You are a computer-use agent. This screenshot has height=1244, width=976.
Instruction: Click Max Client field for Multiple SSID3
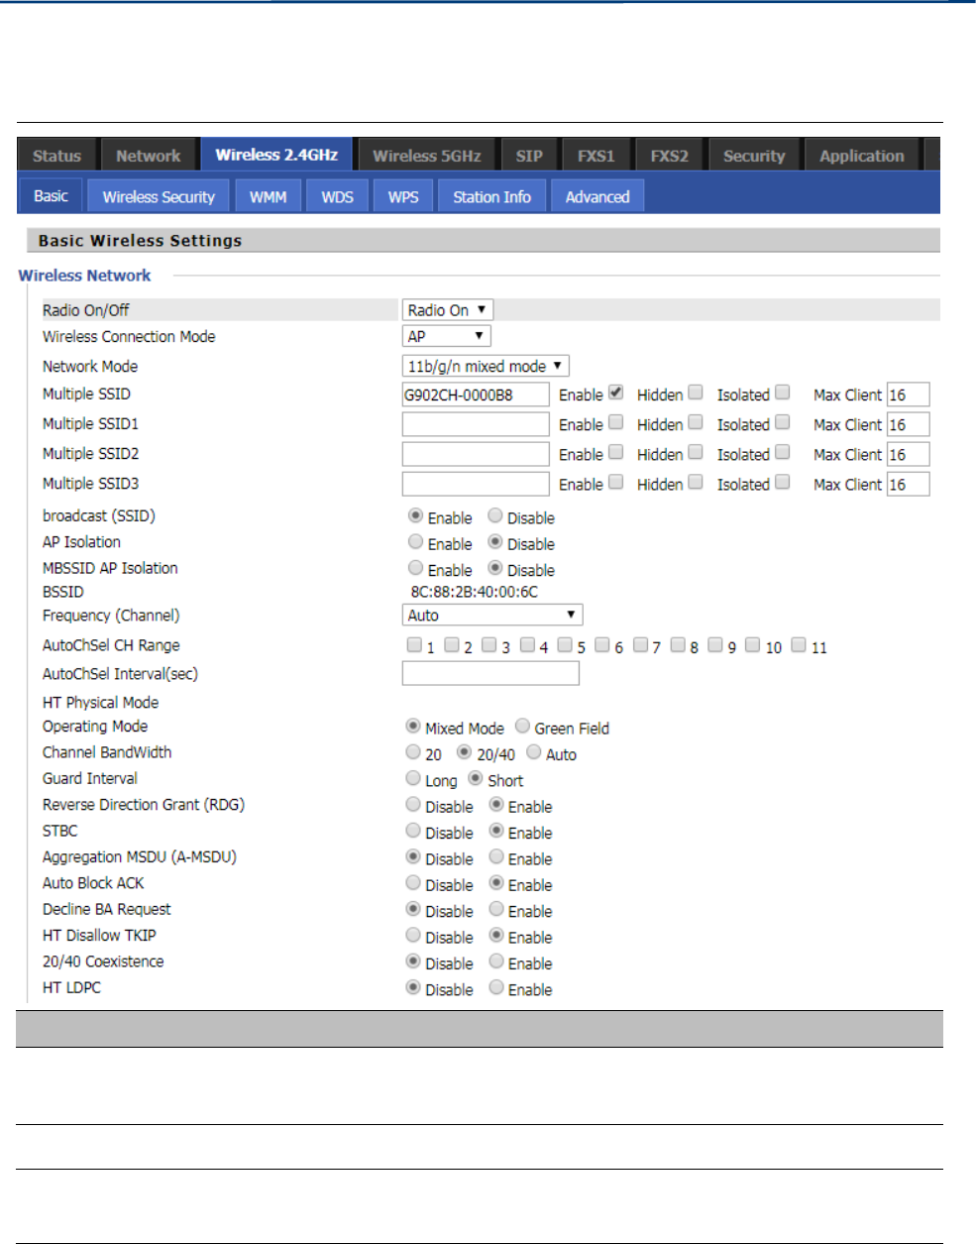tap(908, 484)
